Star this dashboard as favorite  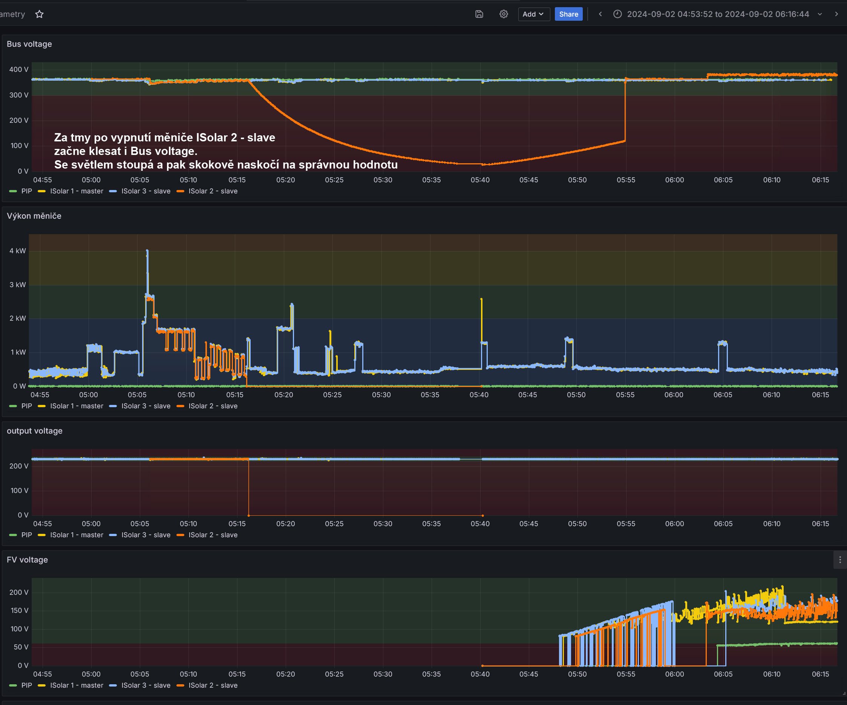tap(39, 14)
